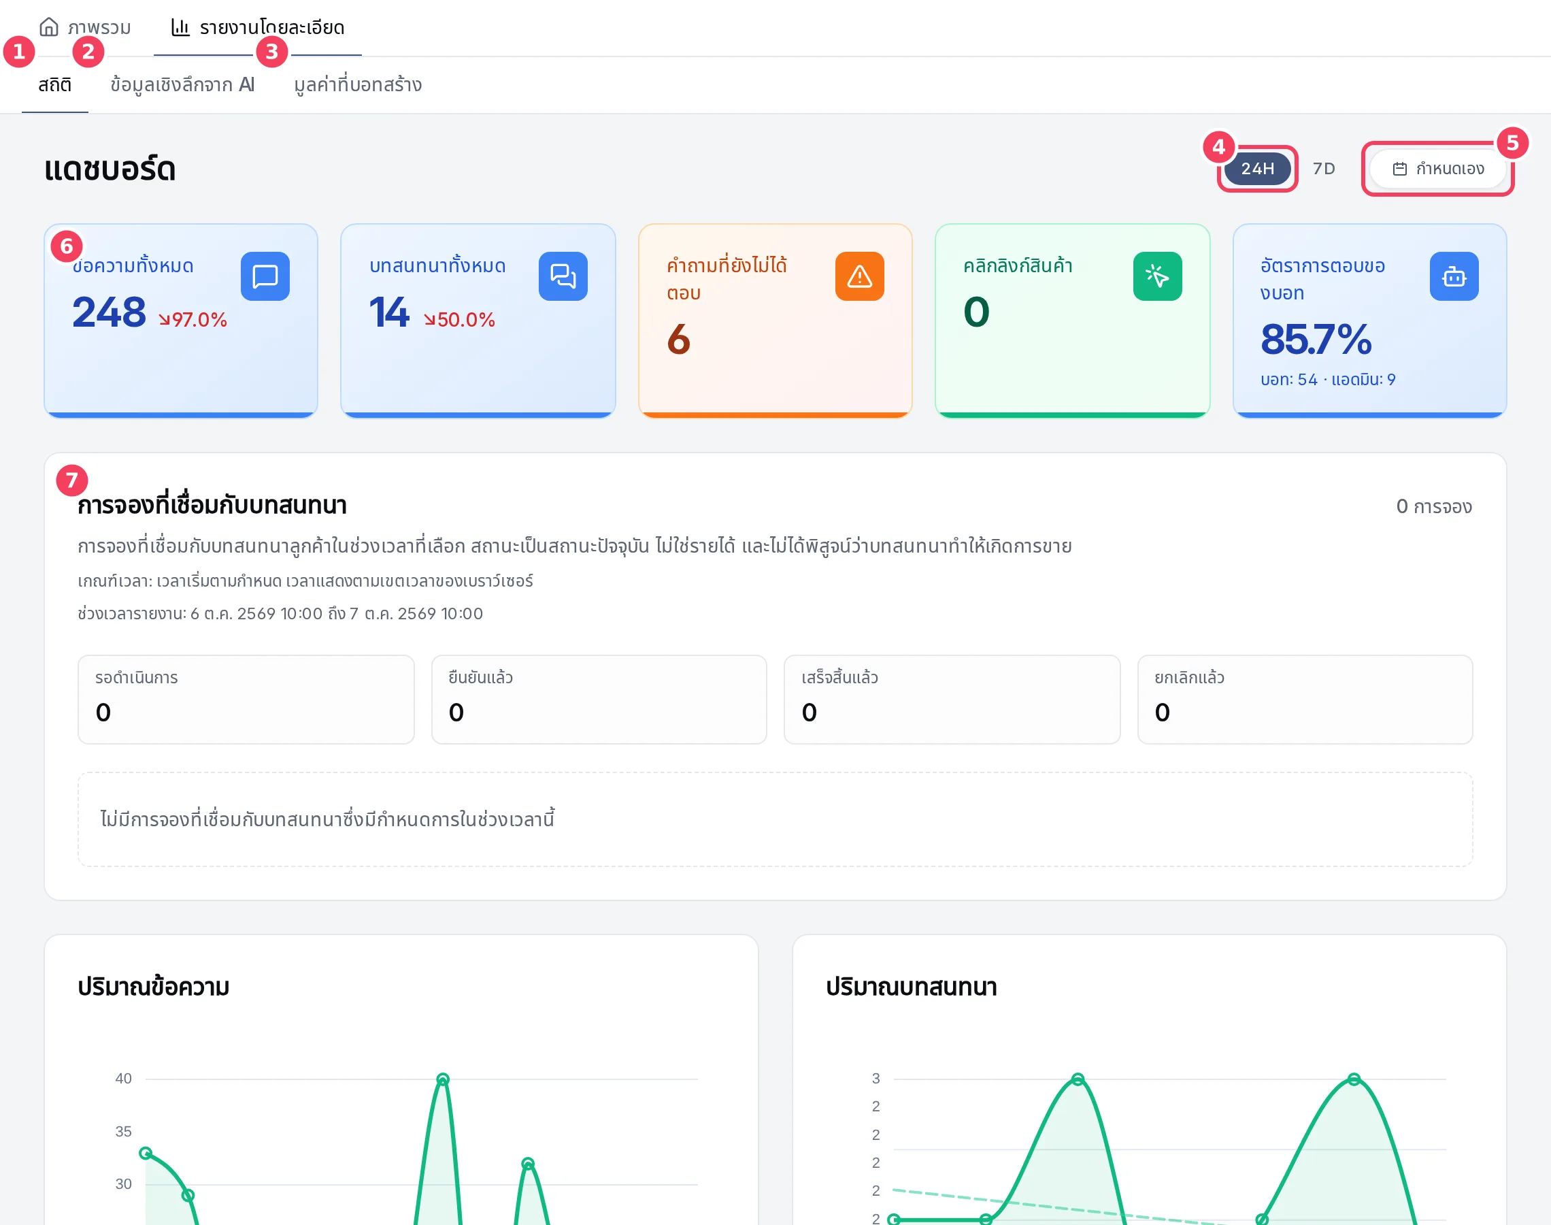
Task: Click the robot icon on อัตราการตอบของบอท card
Action: tap(1454, 276)
